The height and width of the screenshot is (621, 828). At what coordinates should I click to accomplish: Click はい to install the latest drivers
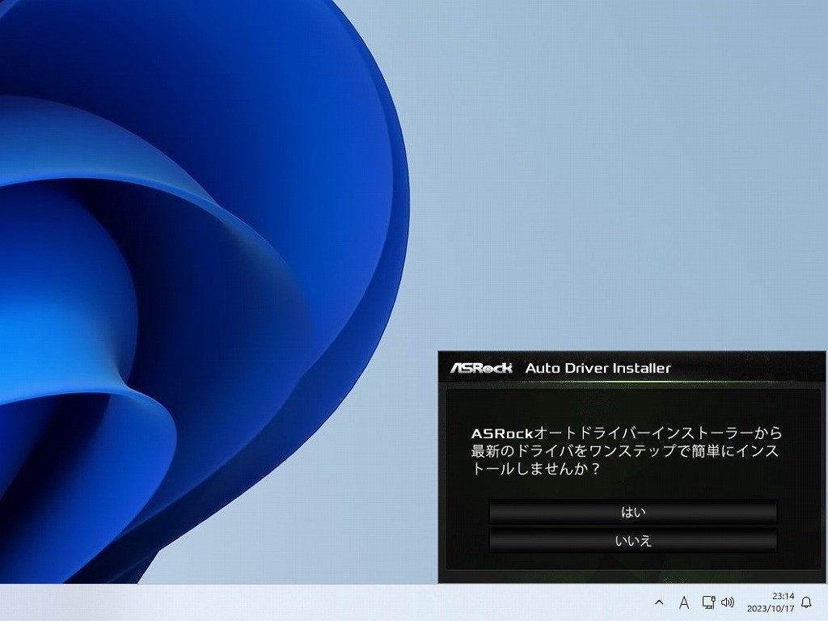633,512
